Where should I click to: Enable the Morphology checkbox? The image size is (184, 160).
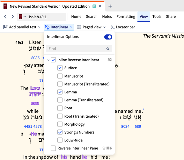click(x=60, y=124)
